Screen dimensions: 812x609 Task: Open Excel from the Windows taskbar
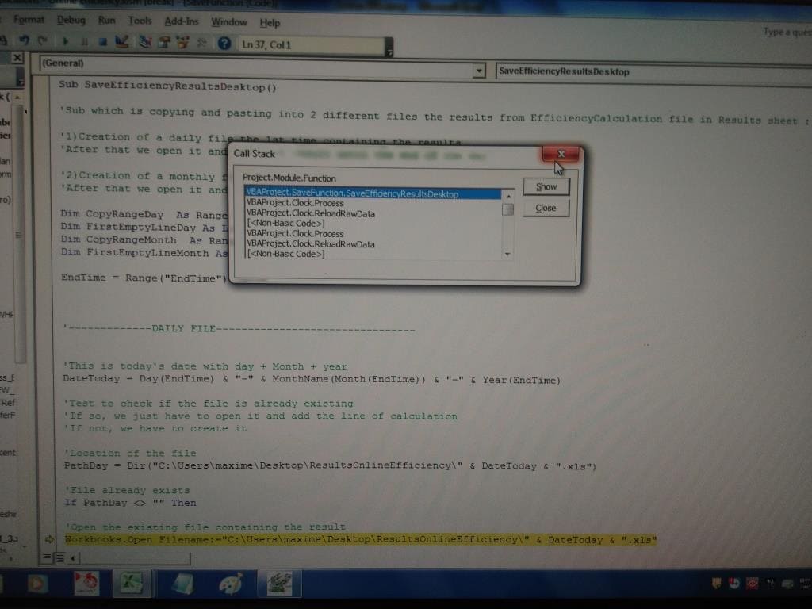point(132,584)
